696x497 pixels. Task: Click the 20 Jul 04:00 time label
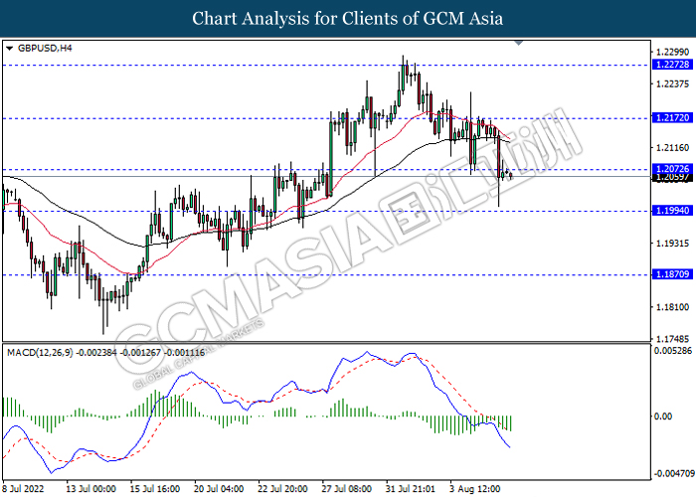219,489
